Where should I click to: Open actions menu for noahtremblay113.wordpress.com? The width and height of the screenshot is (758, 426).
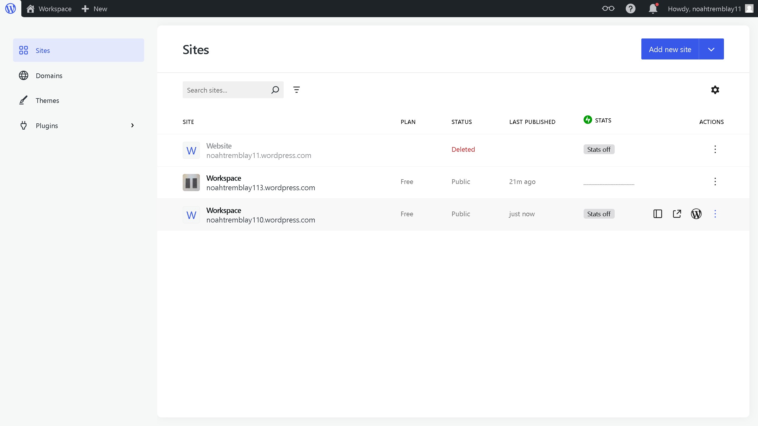pos(715,182)
